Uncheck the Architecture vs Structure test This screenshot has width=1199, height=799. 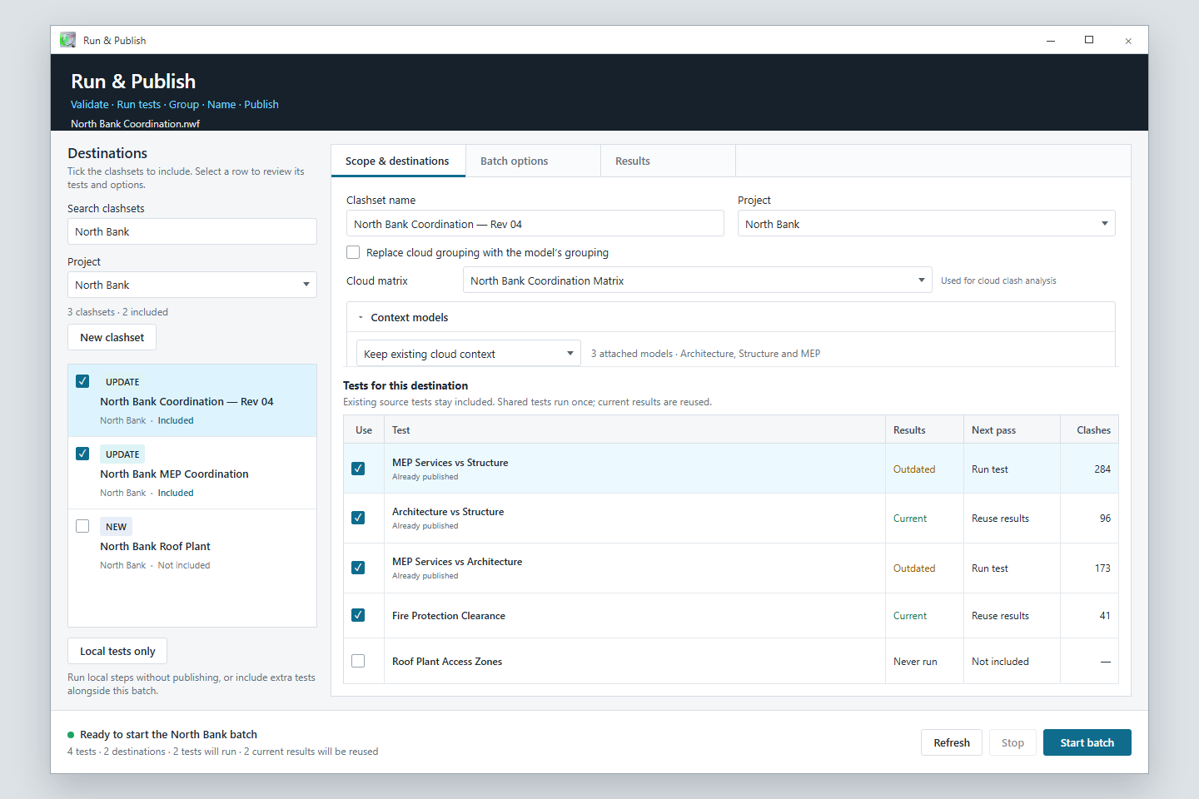point(358,518)
